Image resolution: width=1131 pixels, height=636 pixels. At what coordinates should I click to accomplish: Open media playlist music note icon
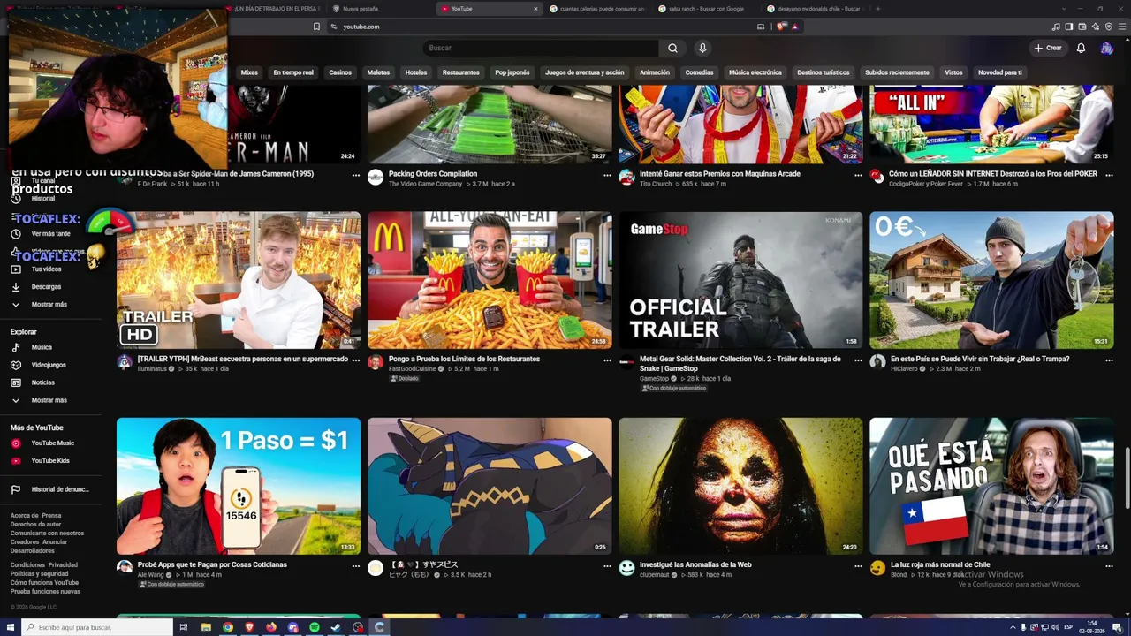[1057, 26]
